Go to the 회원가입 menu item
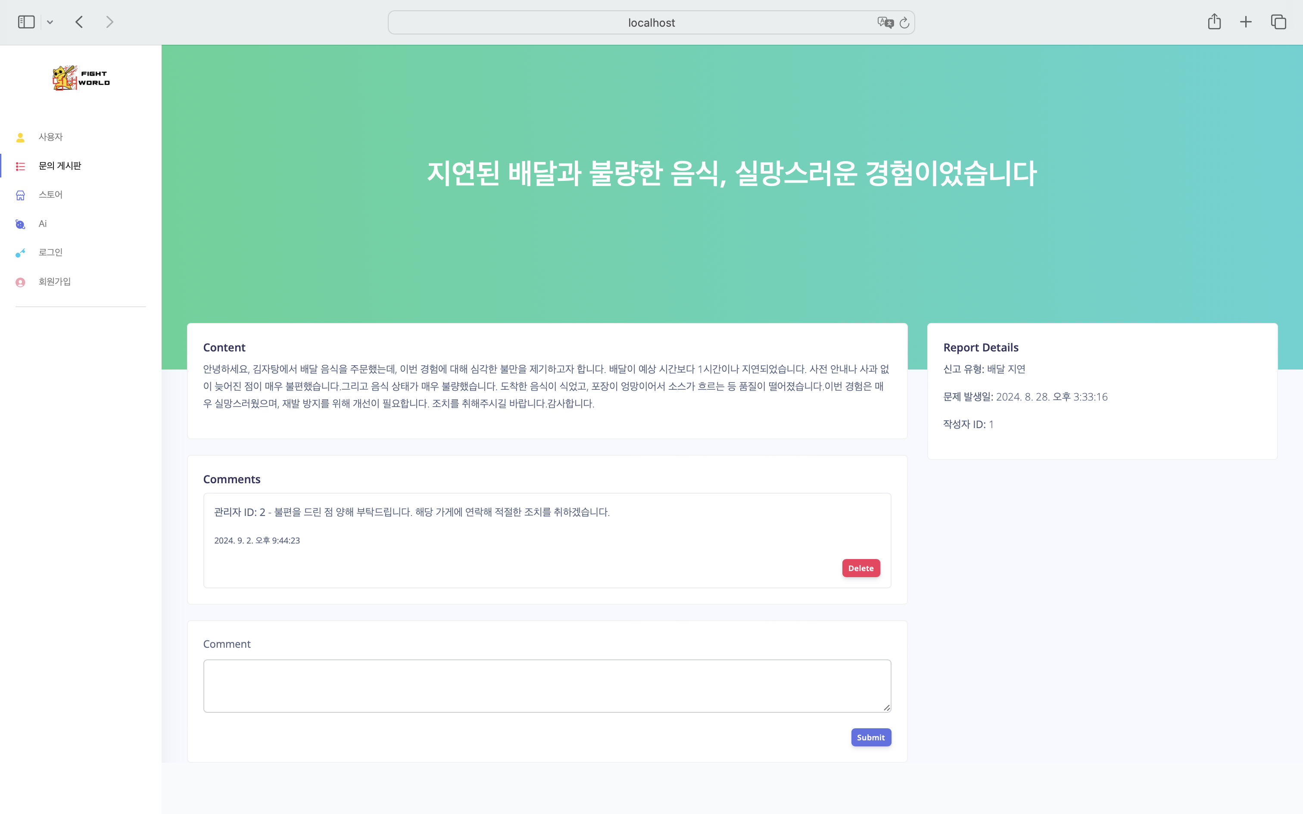The image size is (1303, 814). [54, 282]
